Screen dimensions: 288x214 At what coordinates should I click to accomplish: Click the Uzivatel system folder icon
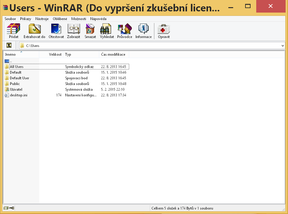pos(7,89)
